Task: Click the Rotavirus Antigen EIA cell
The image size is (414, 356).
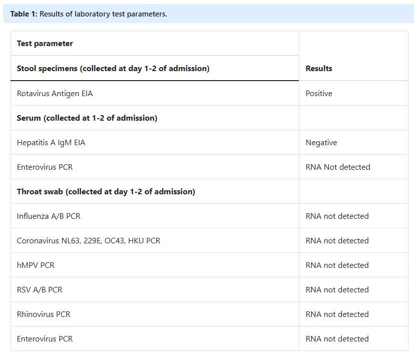Action: pyautogui.click(x=55, y=93)
